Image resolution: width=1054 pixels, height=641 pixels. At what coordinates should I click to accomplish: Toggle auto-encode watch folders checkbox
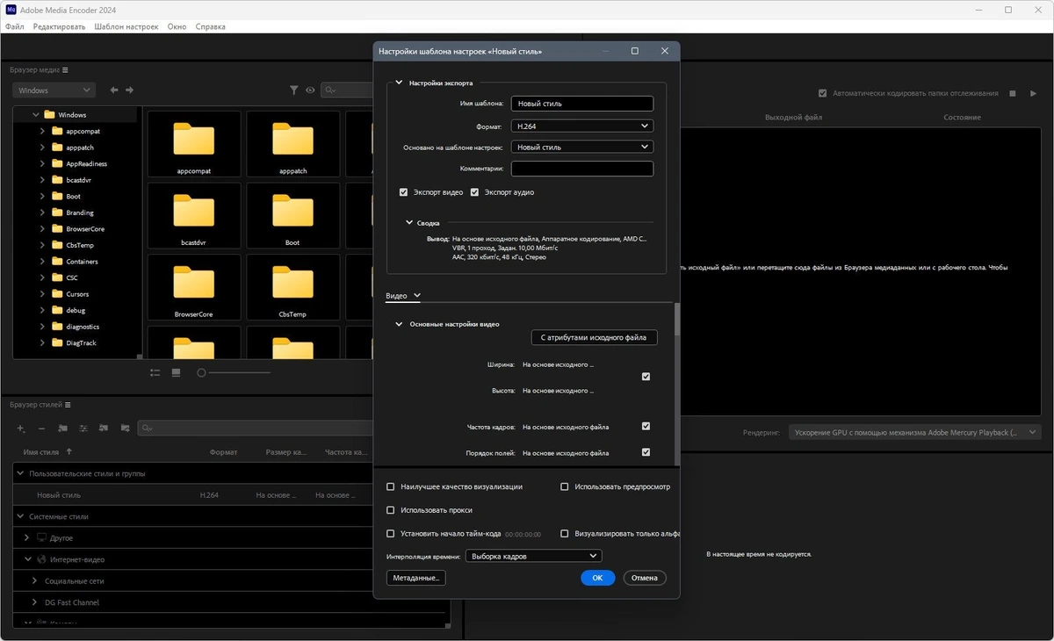coord(823,93)
